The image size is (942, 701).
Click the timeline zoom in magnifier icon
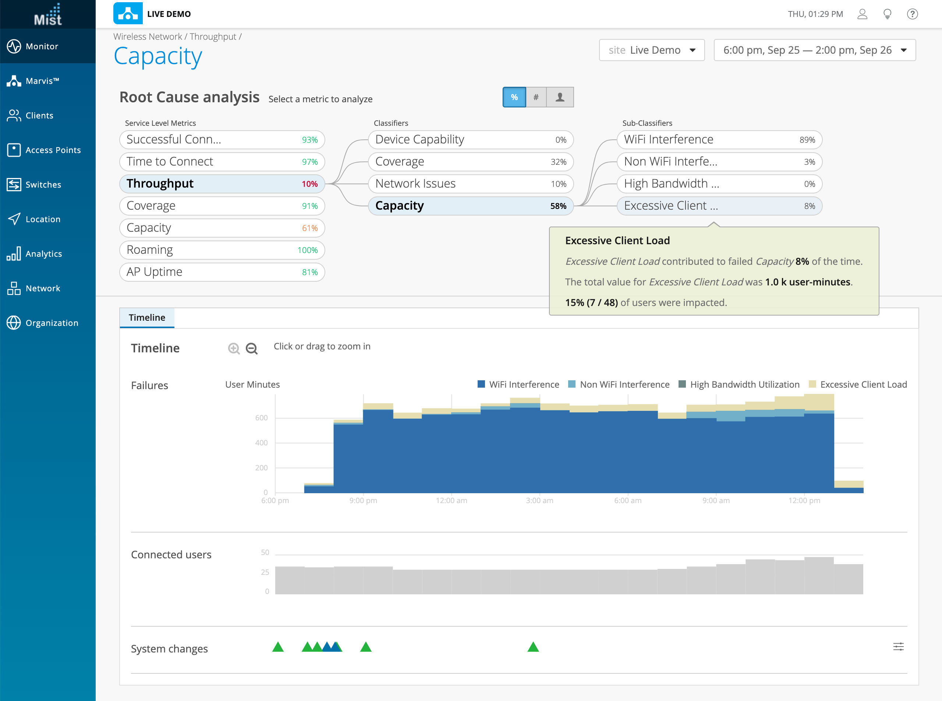pos(234,348)
